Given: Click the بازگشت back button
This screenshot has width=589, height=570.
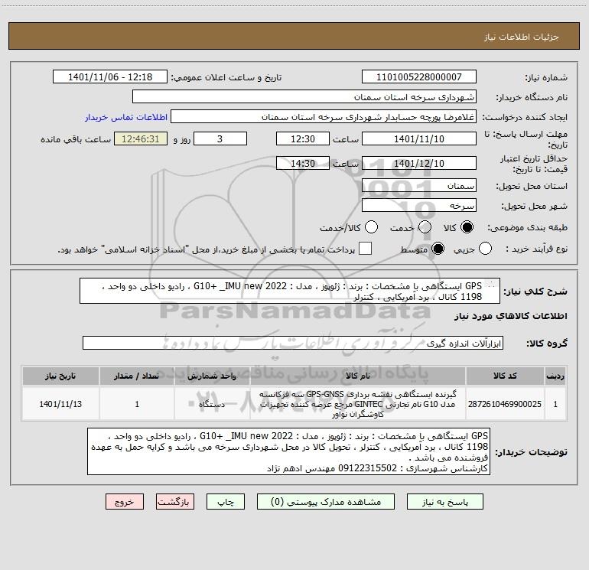Looking at the screenshot, I should pyautogui.click(x=175, y=502).
